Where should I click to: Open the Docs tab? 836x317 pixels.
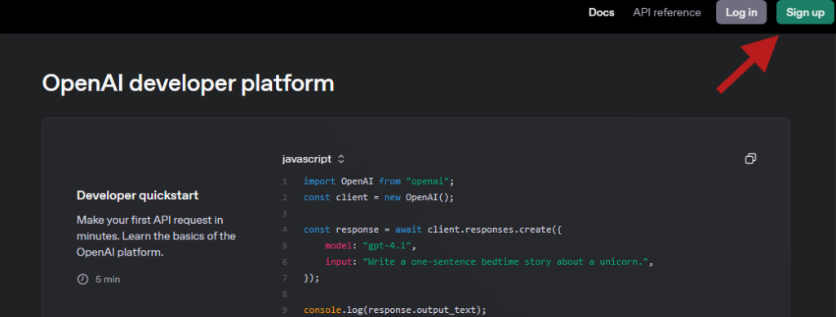tap(602, 12)
